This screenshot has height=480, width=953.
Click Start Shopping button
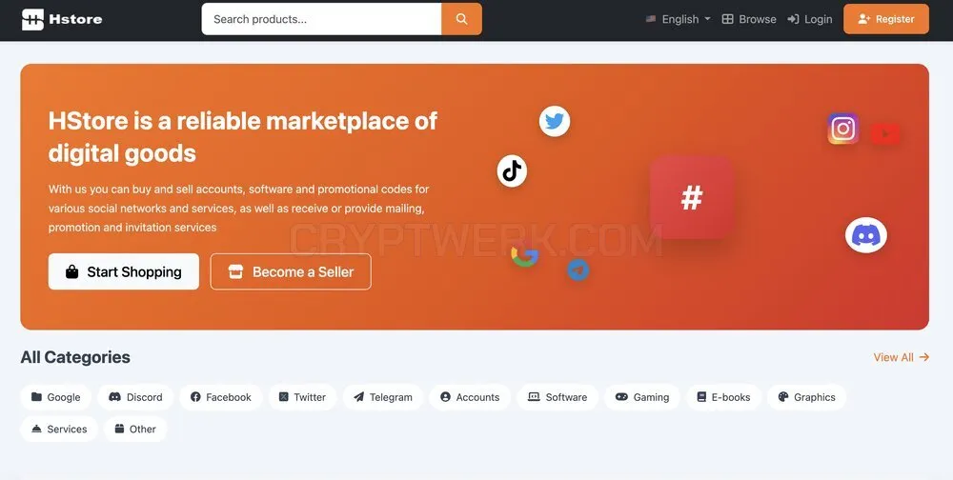[x=123, y=271]
